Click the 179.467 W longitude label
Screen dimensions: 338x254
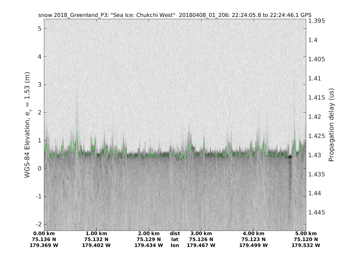[x=201, y=245]
